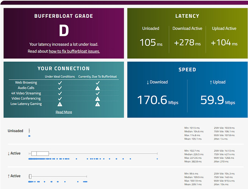Click the Video Conferencing bufferbloat warning triangle
This screenshot has width=248, height=189.
tap(98, 99)
